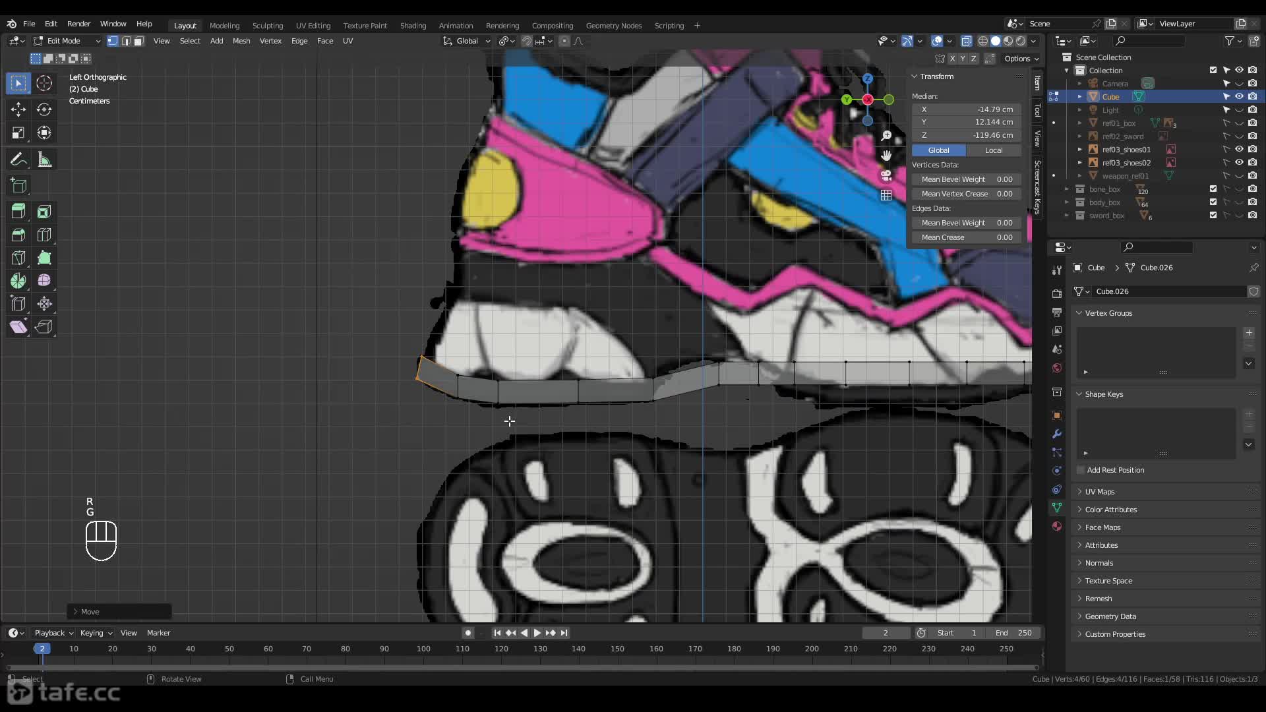Click the pan view hand icon

coord(886,156)
